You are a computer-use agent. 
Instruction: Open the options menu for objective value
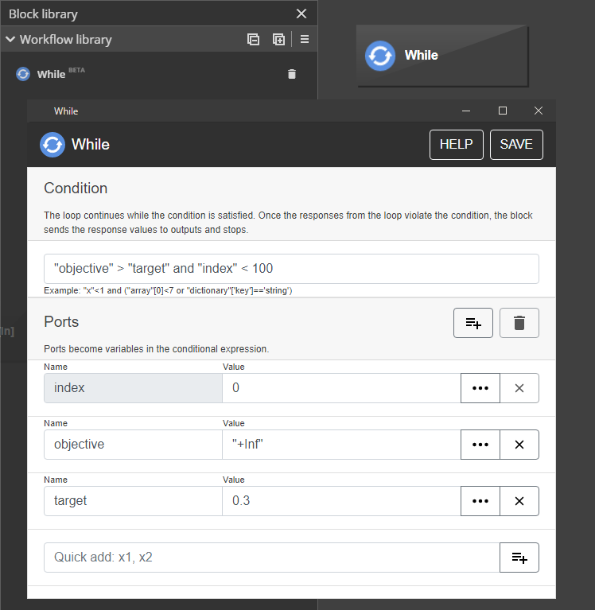pyautogui.click(x=480, y=445)
